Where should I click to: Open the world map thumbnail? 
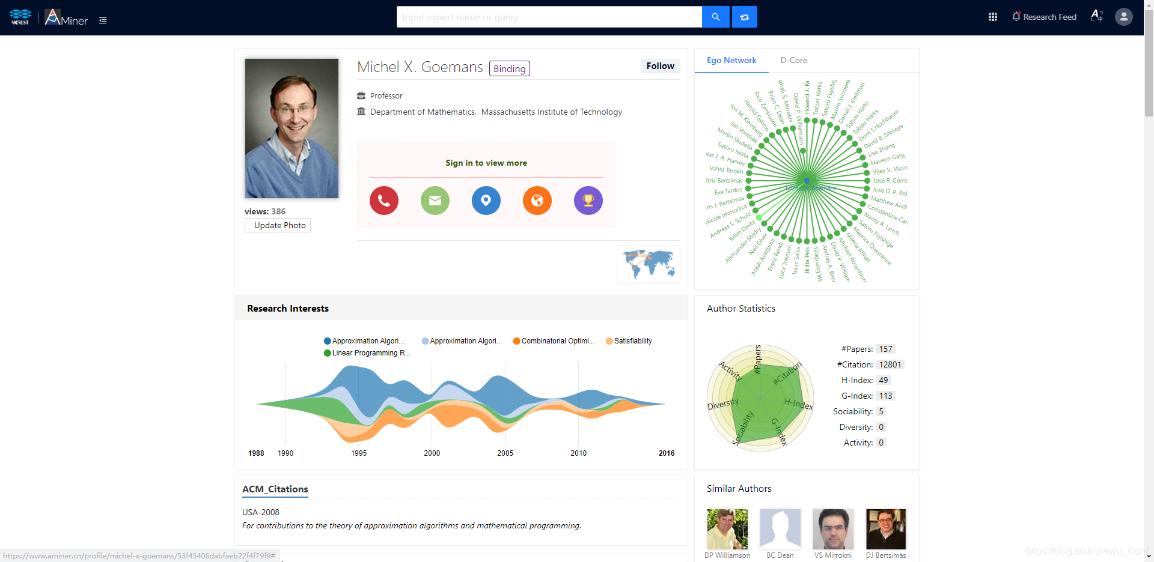click(649, 265)
